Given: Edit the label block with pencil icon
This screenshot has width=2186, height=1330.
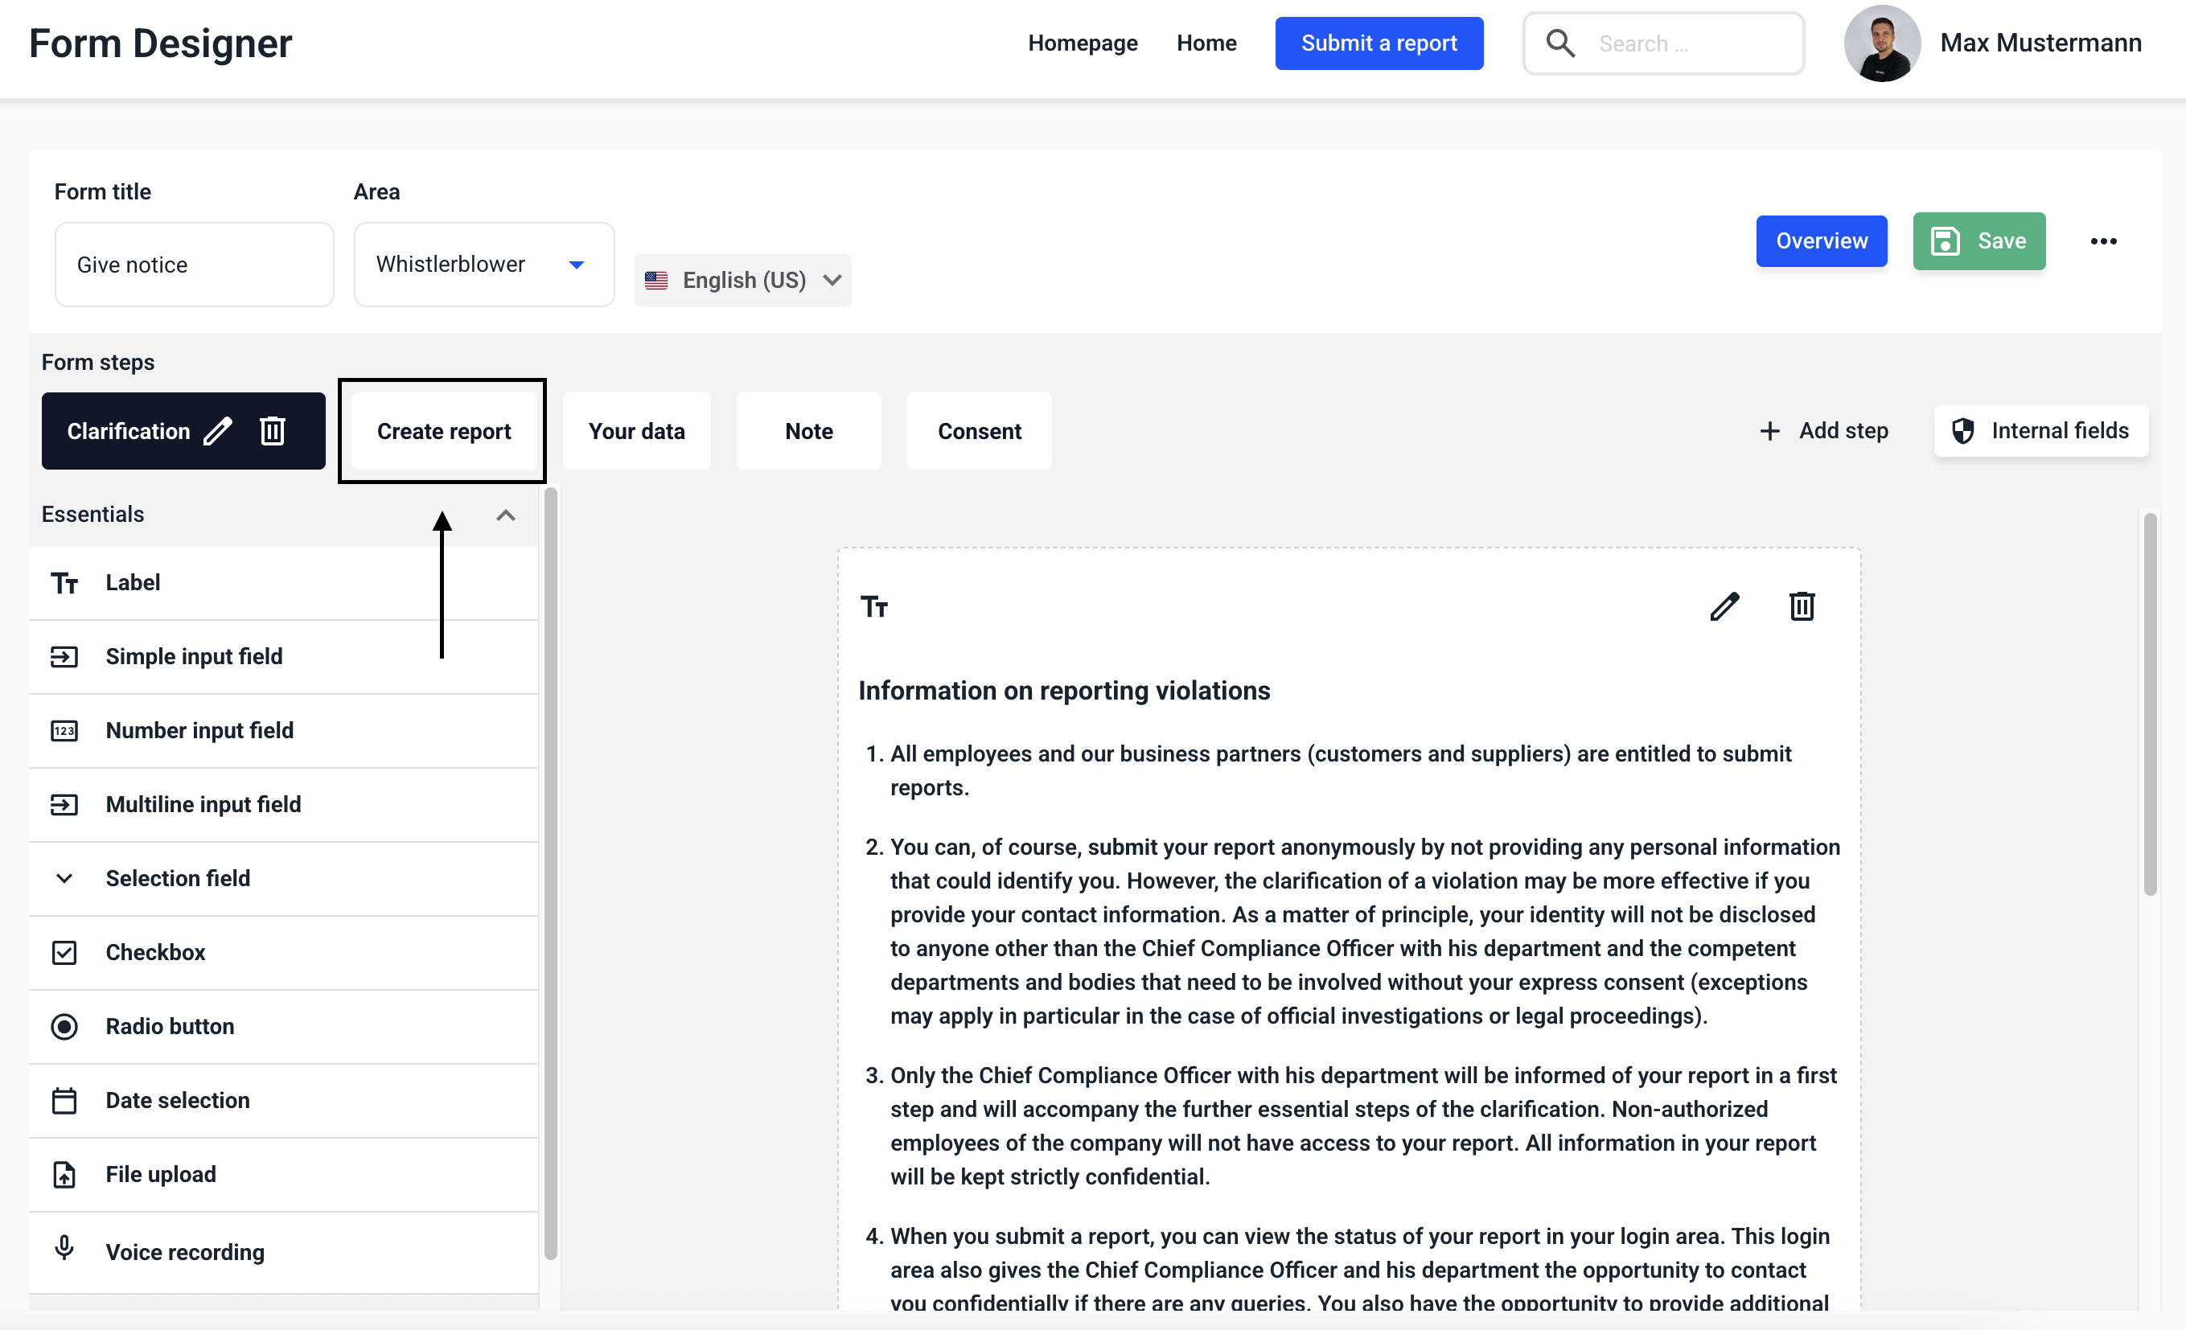Looking at the screenshot, I should pos(1724,607).
